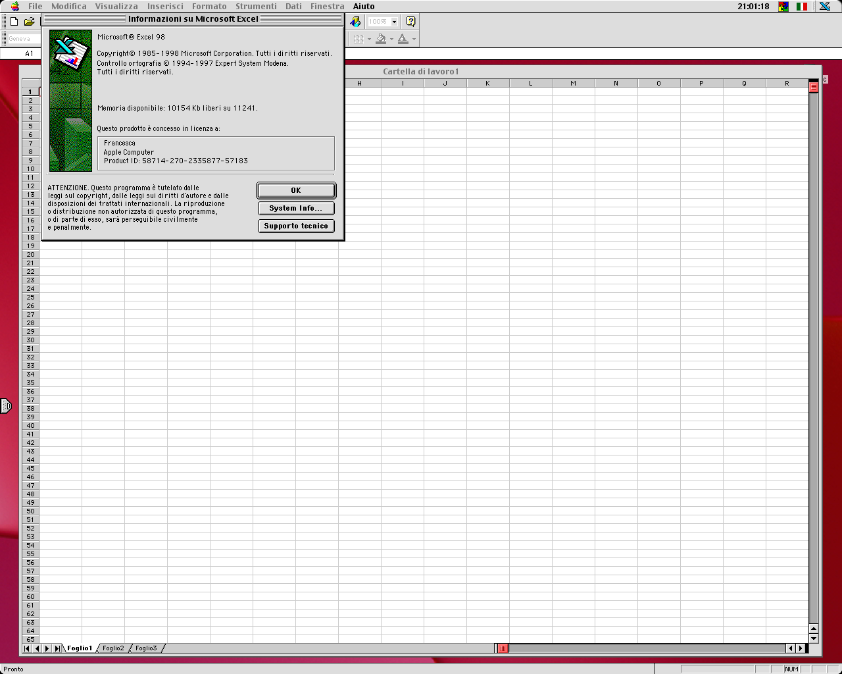Click the OK button
This screenshot has width=842, height=674.
(x=296, y=190)
